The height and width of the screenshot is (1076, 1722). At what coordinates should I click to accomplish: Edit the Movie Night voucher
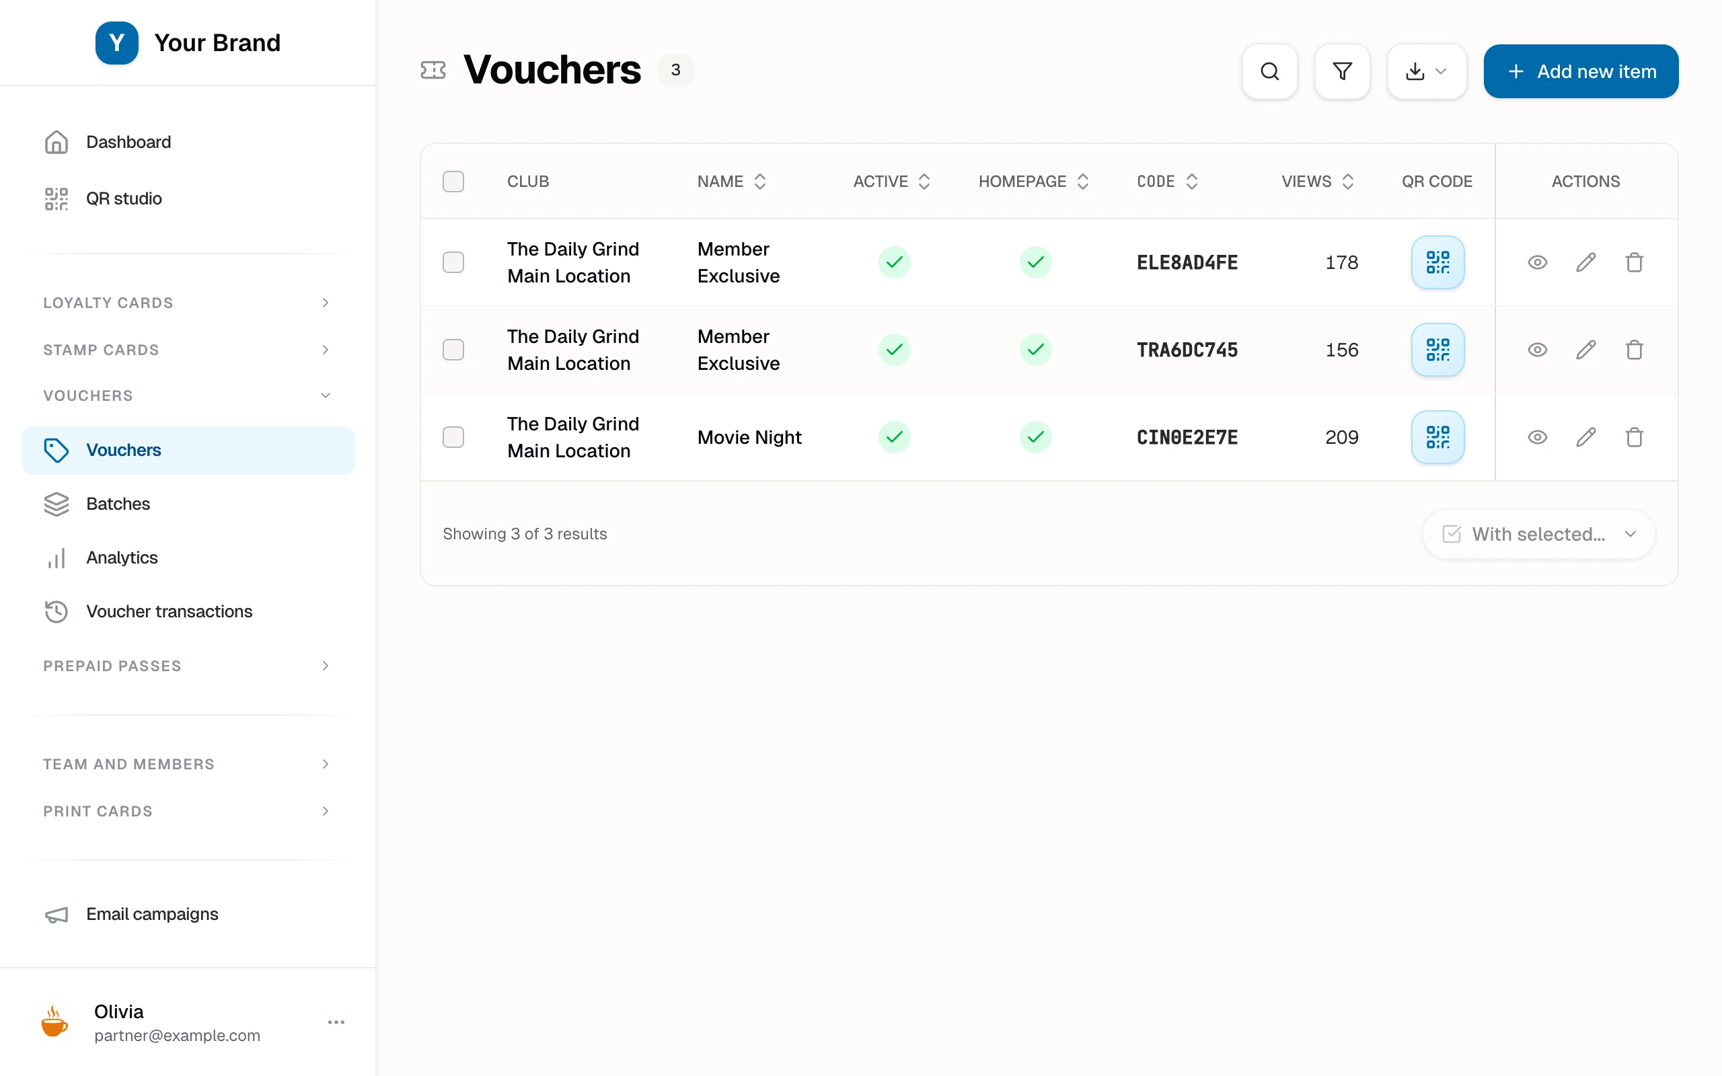coord(1585,437)
